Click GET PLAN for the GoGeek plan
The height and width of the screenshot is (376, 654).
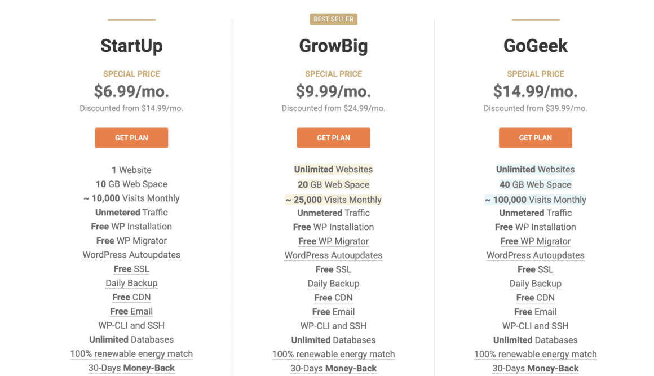point(535,138)
